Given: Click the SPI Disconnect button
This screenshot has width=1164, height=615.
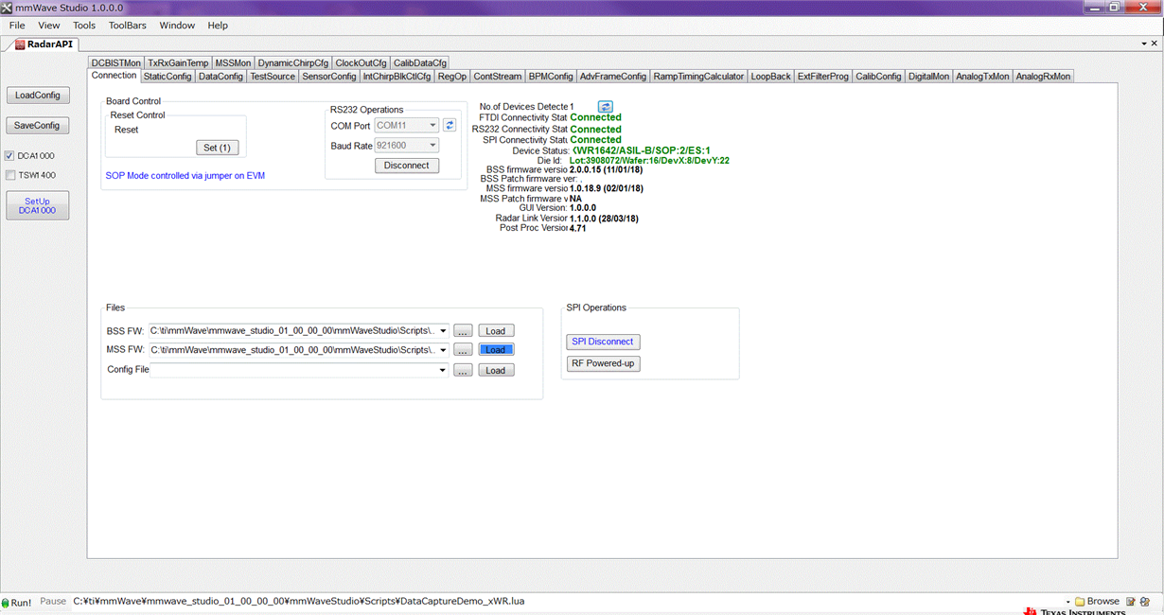Looking at the screenshot, I should tap(603, 342).
